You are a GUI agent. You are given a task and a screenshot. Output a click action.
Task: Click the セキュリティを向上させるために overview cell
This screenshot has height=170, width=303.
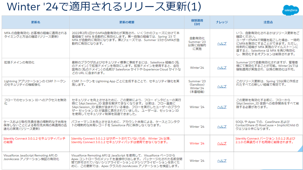[127, 107]
